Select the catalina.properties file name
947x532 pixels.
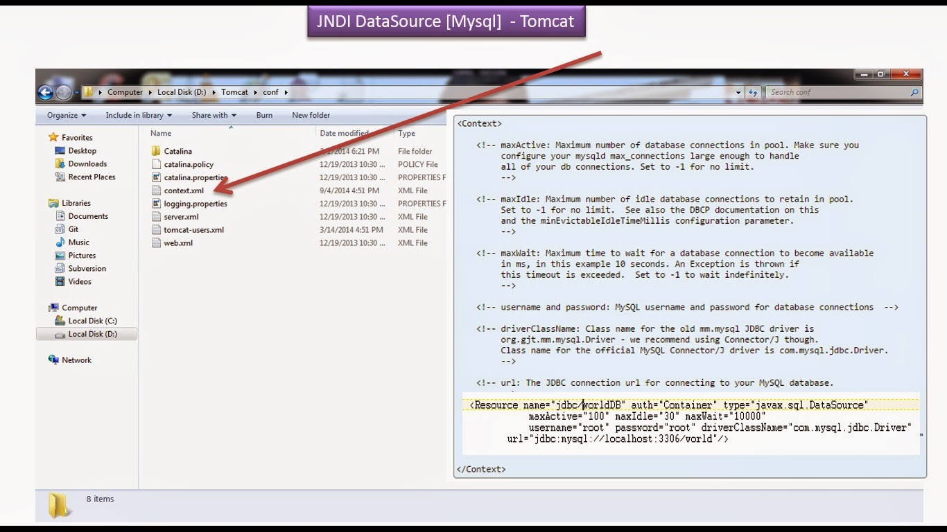point(196,177)
